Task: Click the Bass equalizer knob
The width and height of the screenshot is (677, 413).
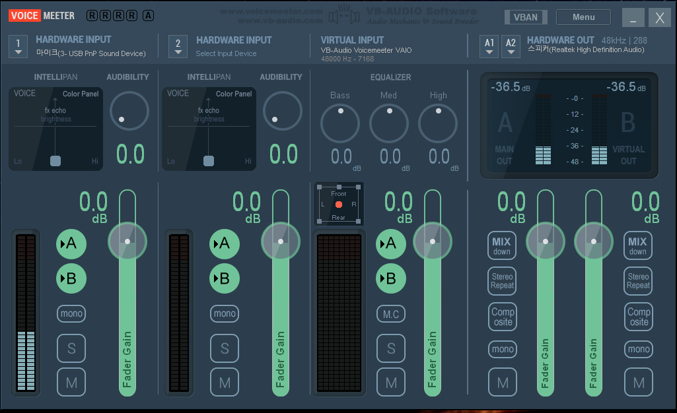Action: [x=340, y=123]
